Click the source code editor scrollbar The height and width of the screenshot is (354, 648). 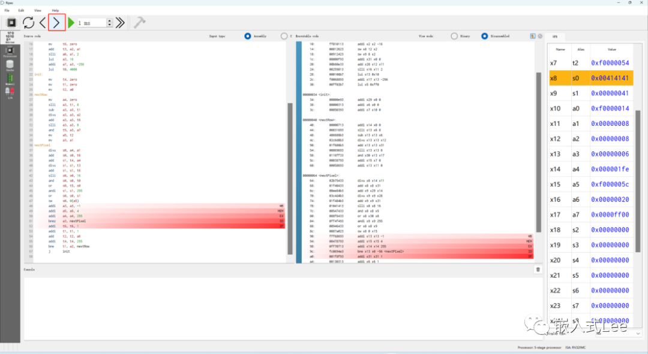290,178
